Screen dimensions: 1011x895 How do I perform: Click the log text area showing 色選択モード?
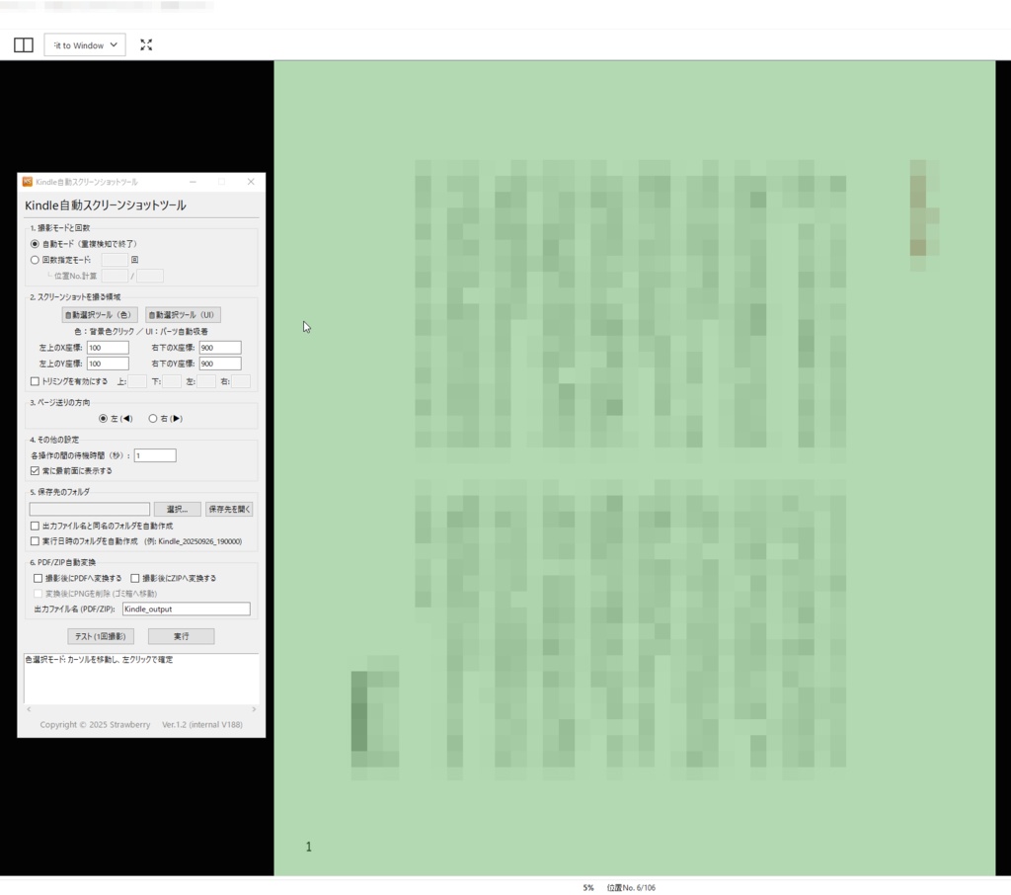pyautogui.click(x=141, y=679)
